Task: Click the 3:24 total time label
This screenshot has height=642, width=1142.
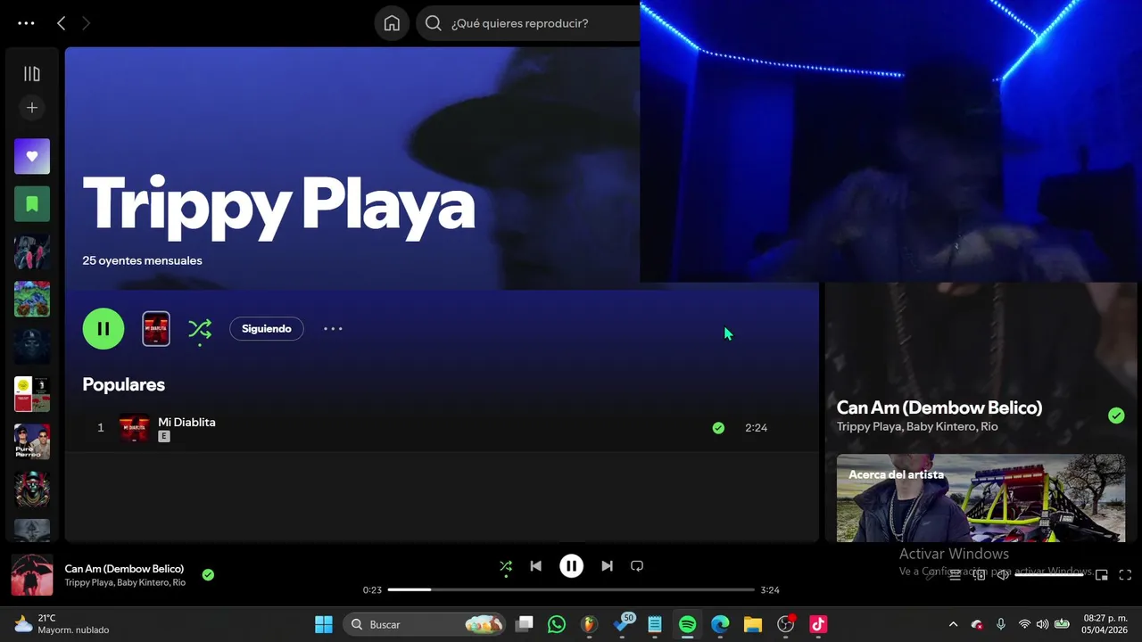Action: [770, 590]
